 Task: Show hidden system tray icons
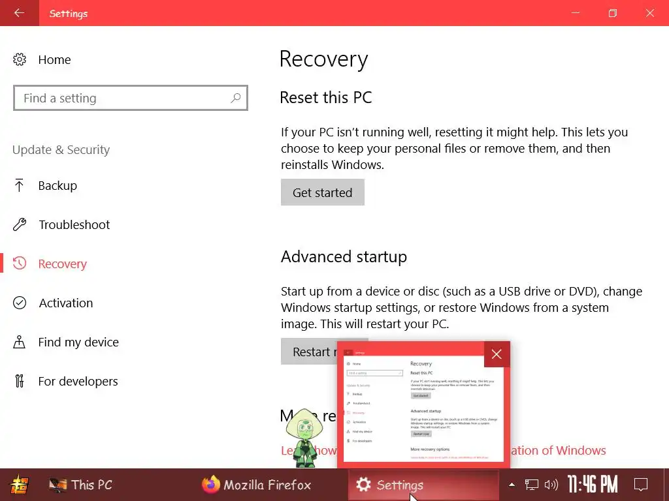[512, 485]
